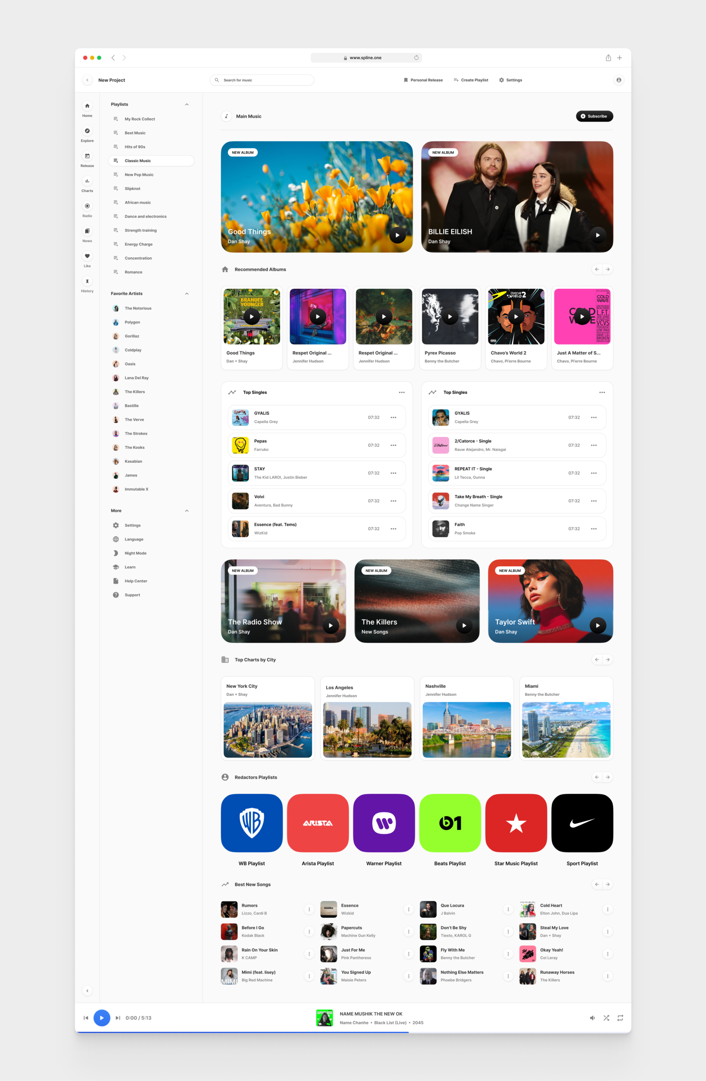Show next Best New Songs

(608, 884)
